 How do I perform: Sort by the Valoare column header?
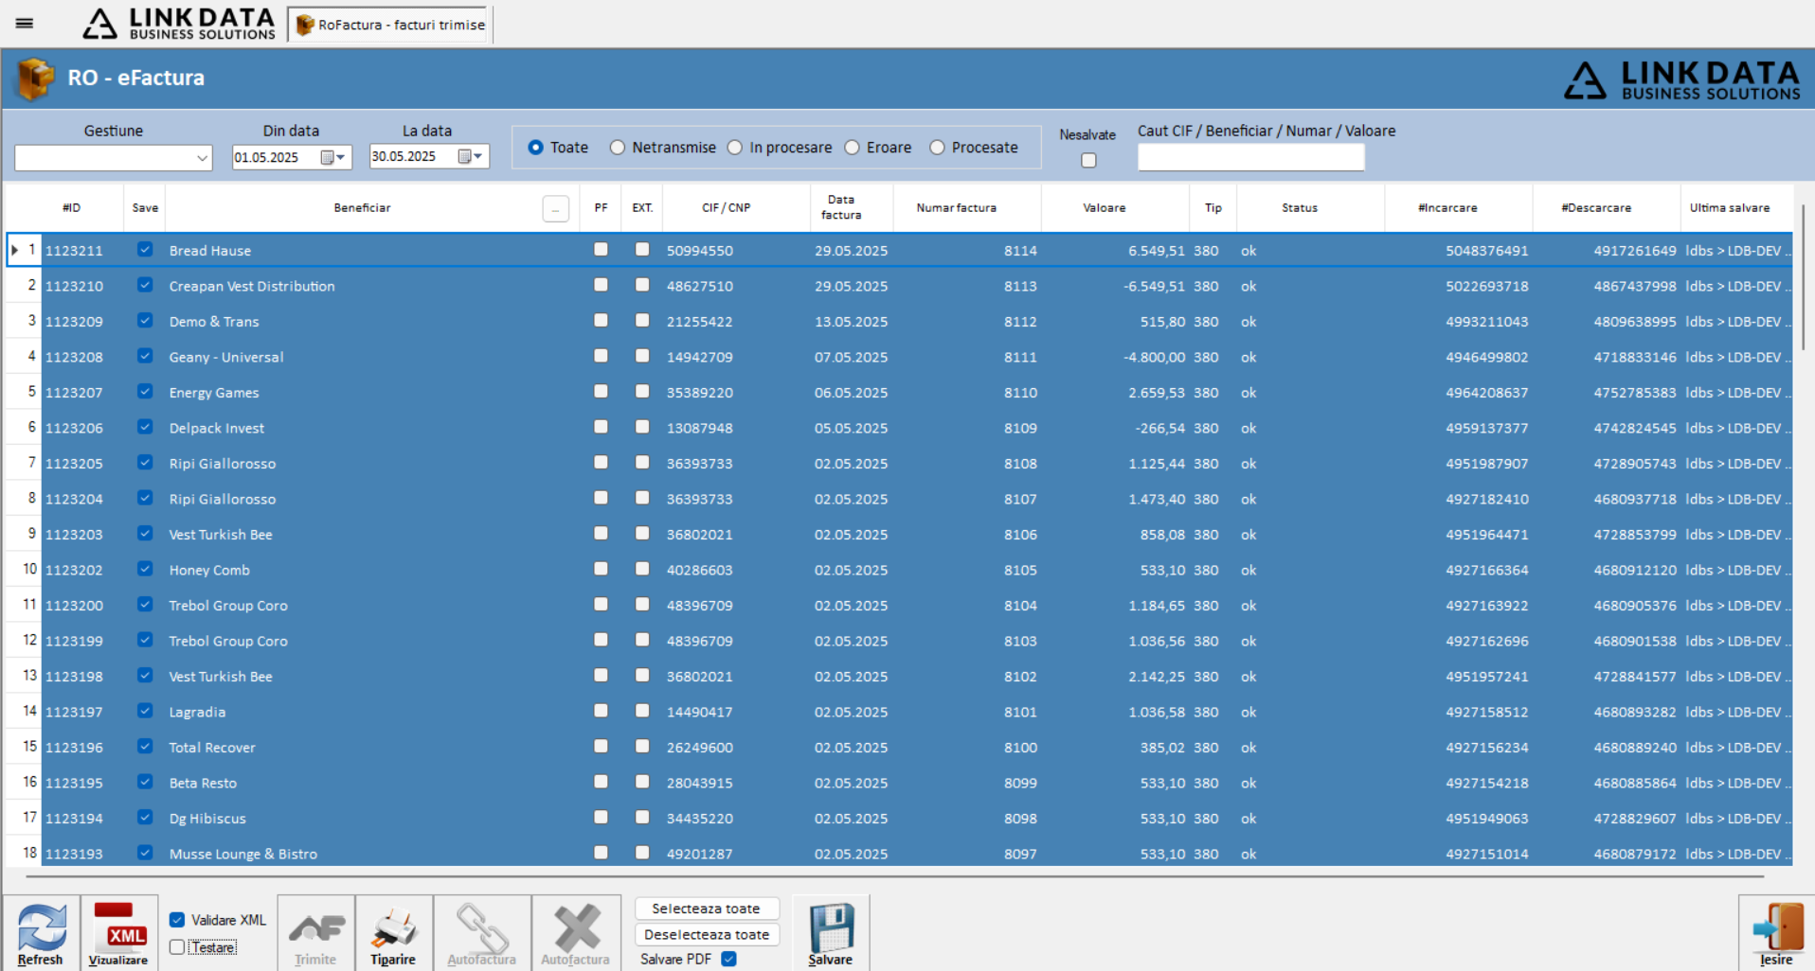click(1105, 208)
